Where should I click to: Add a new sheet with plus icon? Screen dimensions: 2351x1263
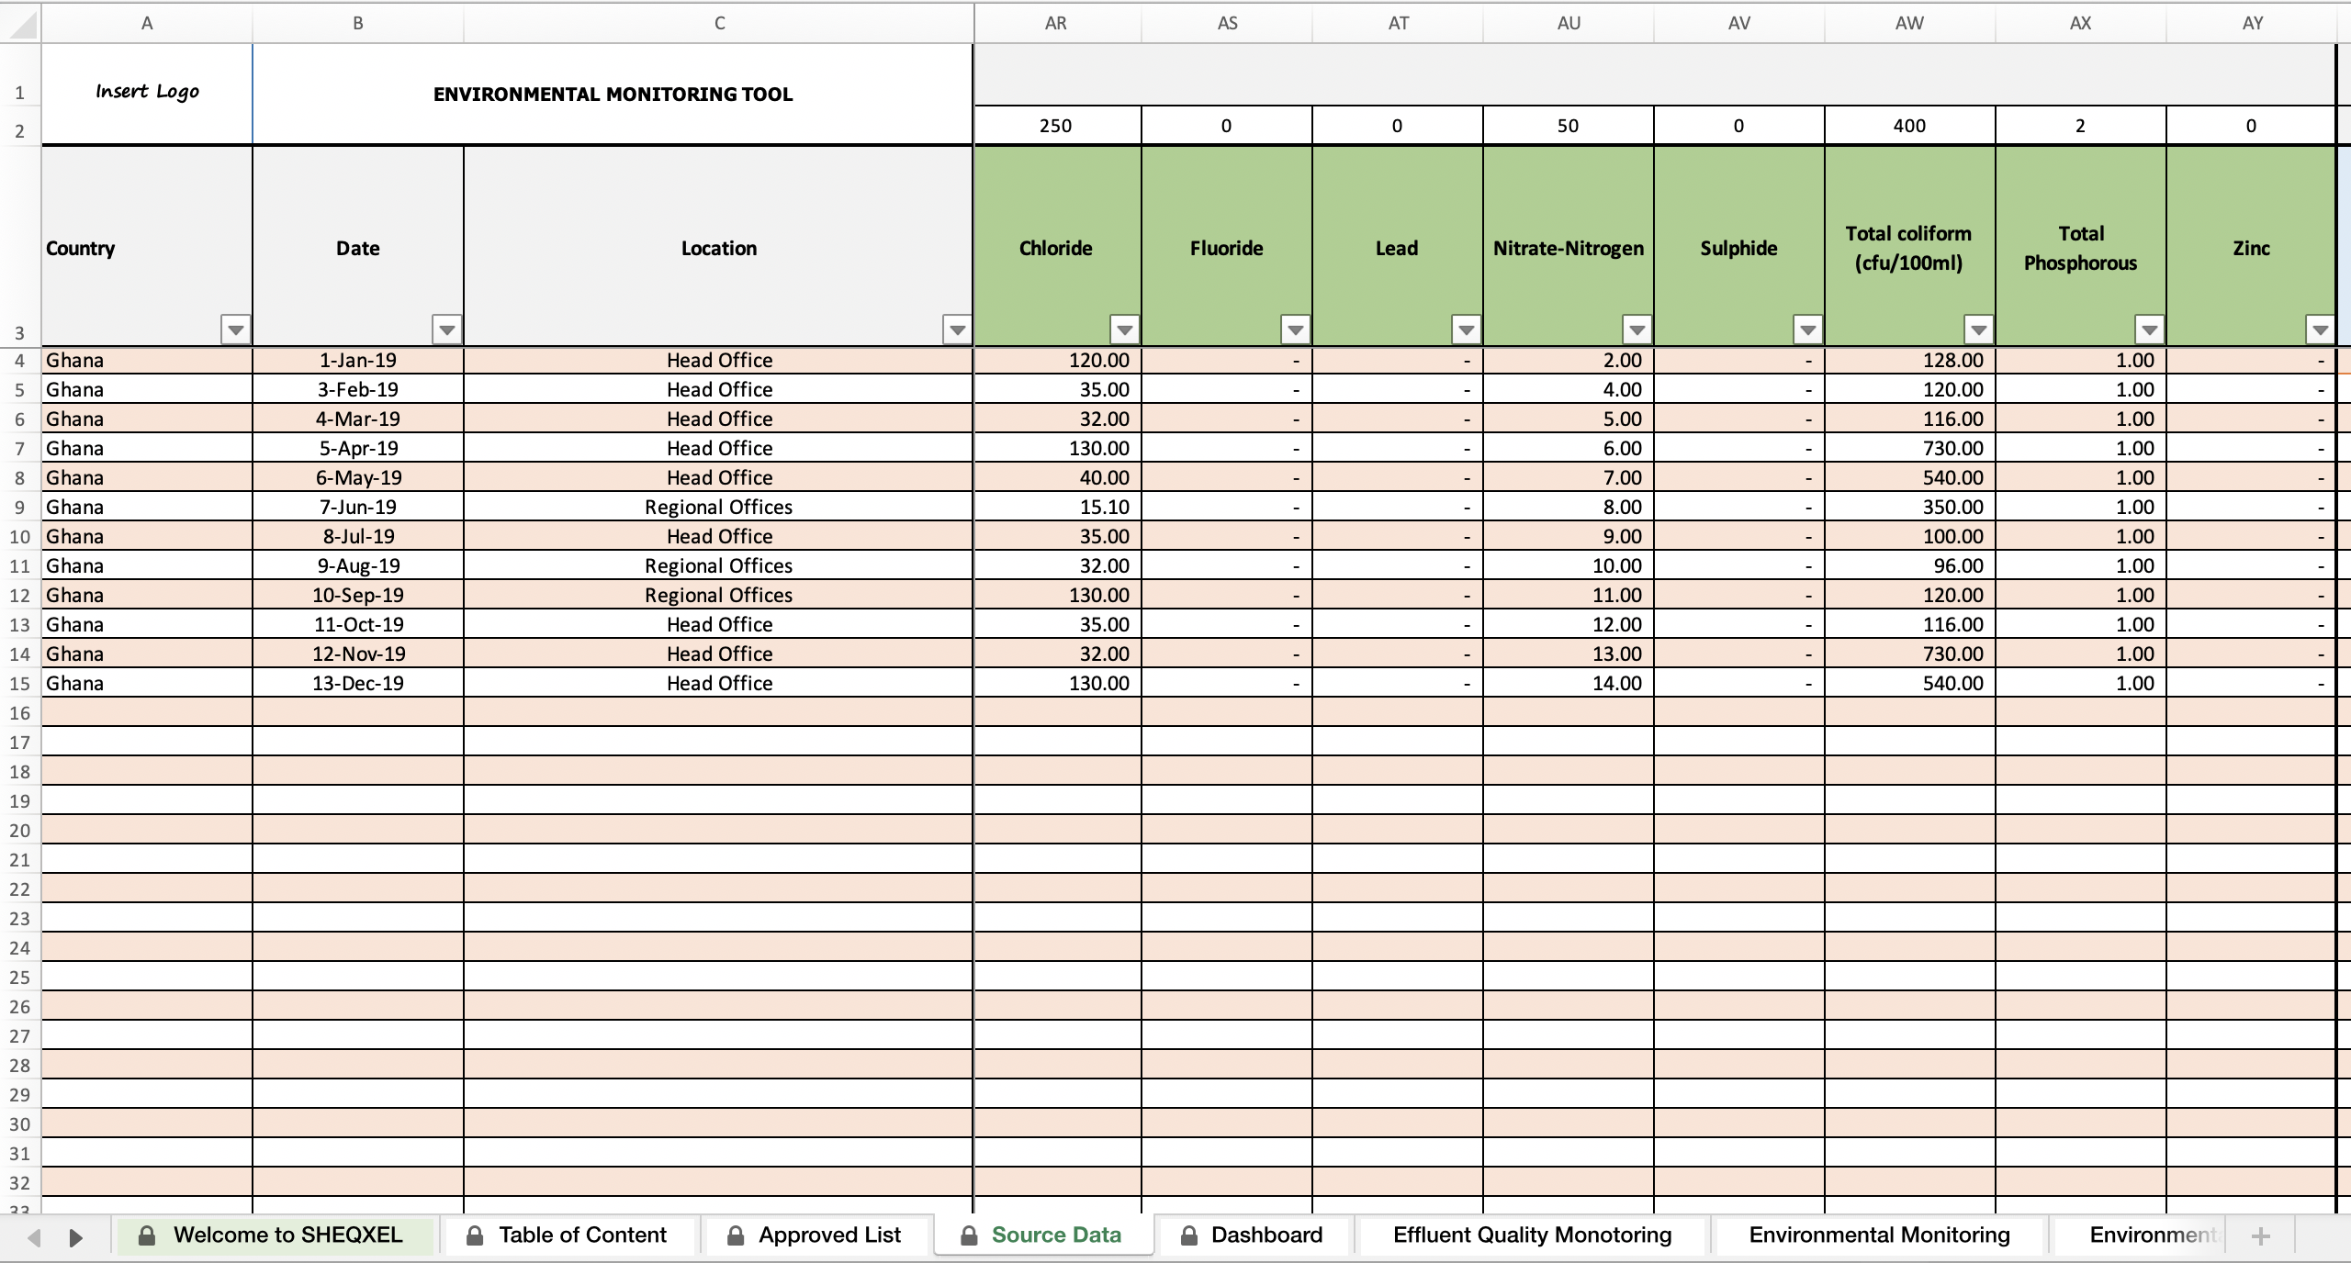pyautogui.click(x=2261, y=1236)
